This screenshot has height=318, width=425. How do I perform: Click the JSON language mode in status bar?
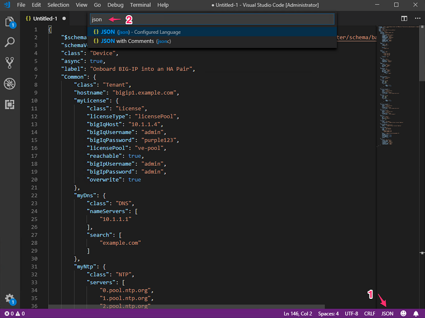(387, 313)
